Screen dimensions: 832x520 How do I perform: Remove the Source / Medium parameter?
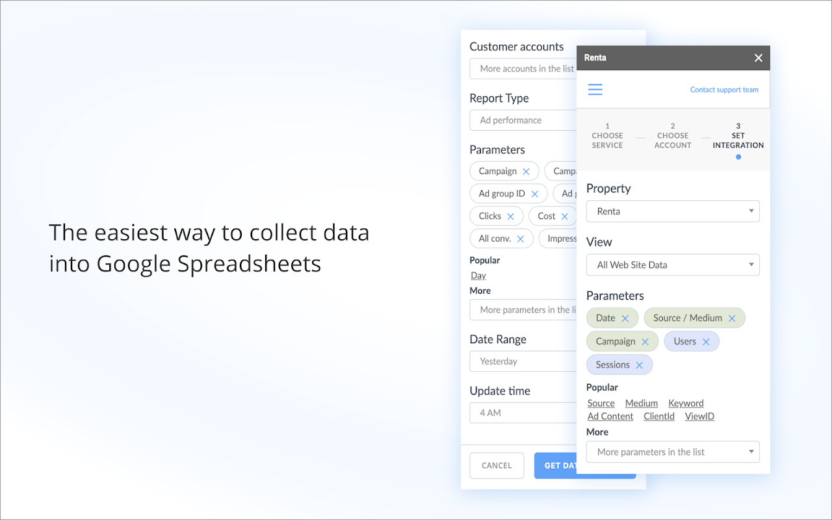coord(732,318)
